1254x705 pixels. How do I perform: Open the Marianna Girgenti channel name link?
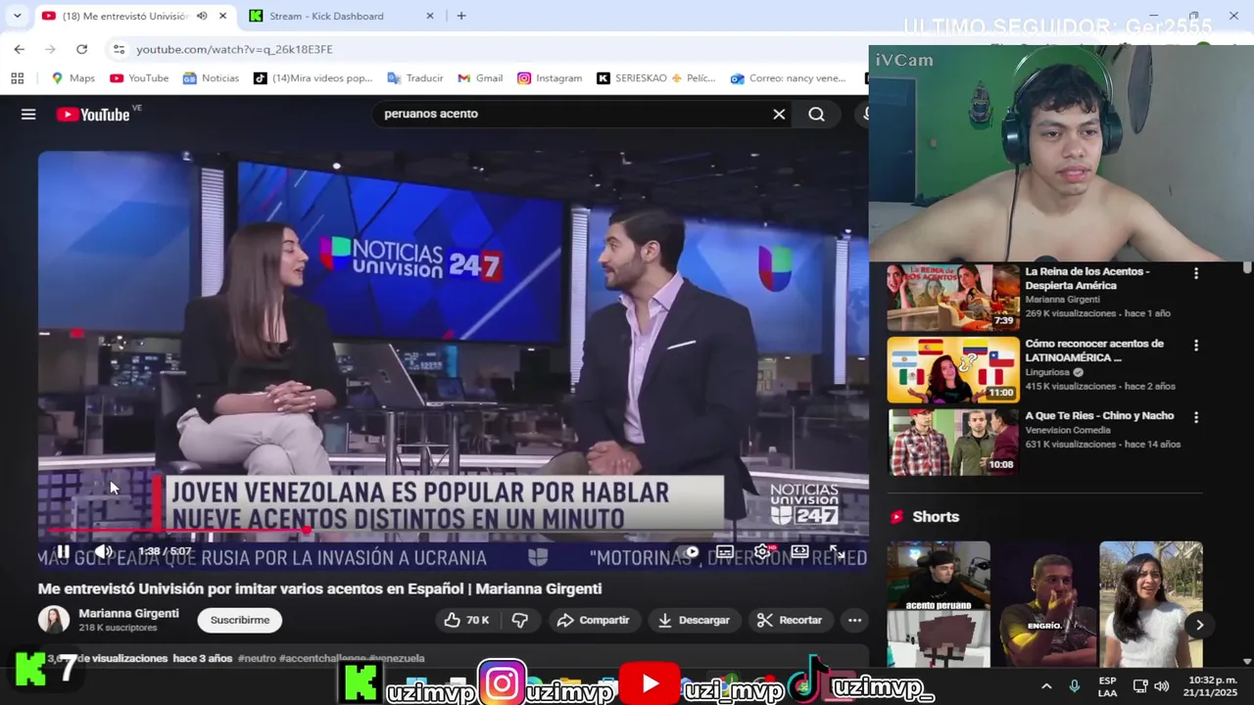pyautogui.click(x=128, y=613)
